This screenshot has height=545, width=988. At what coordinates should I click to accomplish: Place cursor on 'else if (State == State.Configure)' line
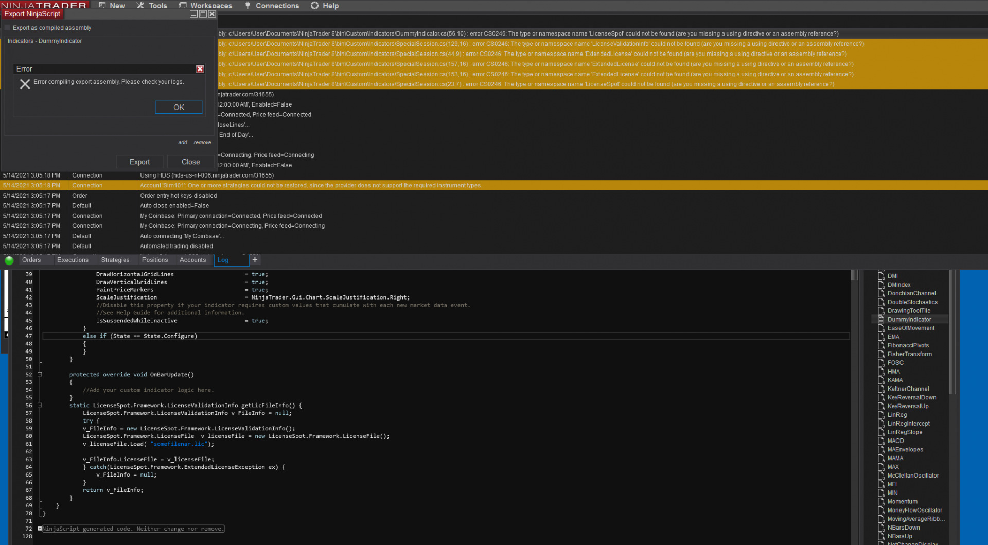(x=446, y=336)
